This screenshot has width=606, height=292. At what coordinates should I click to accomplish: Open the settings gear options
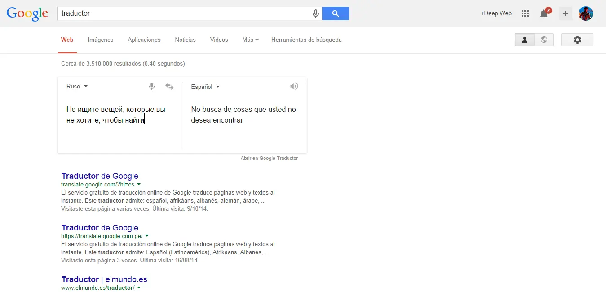[577, 40]
